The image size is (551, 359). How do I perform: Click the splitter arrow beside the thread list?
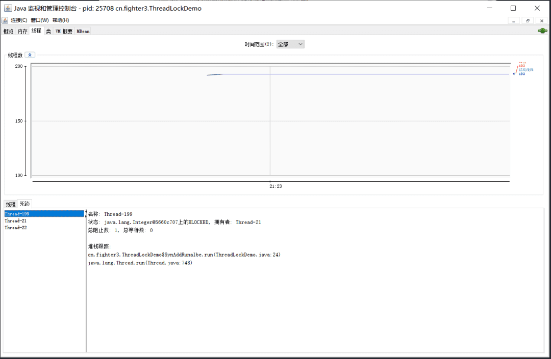[86, 214]
